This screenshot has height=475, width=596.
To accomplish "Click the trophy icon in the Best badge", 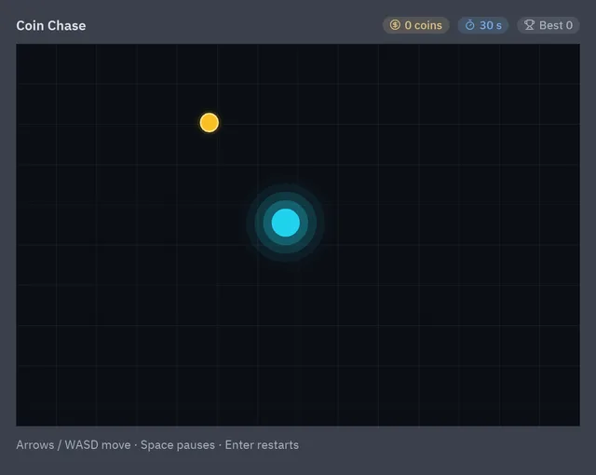I will pos(529,25).
